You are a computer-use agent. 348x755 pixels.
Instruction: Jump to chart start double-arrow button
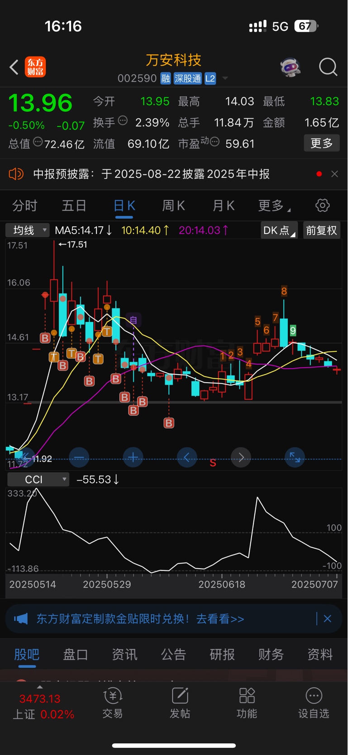[25, 458]
